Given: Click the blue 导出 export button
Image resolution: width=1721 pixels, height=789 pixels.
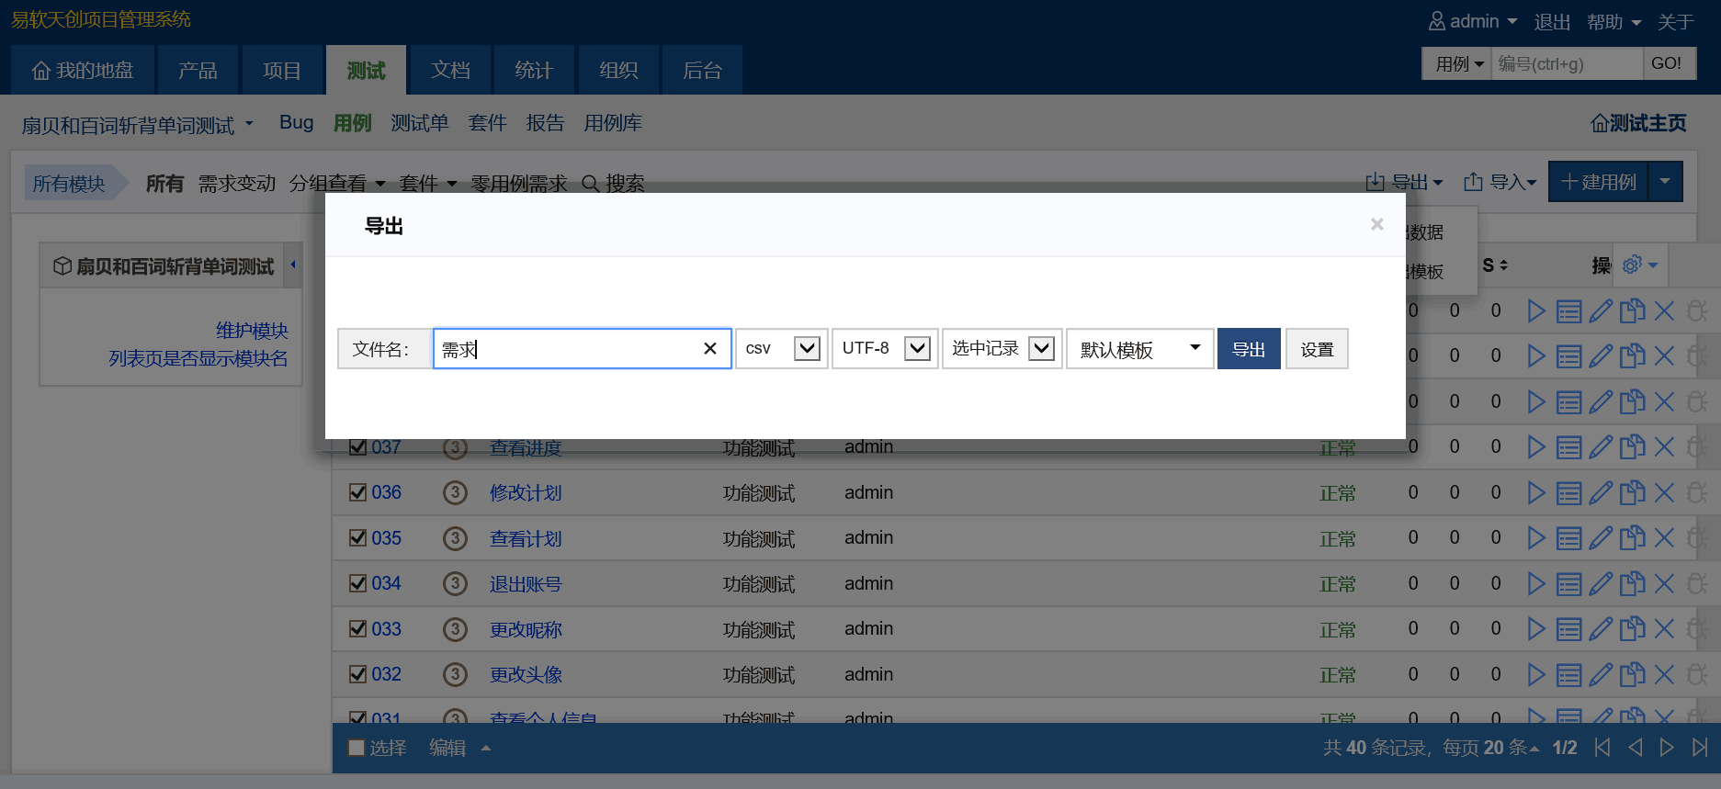Looking at the screenshot, I should click(x=1248, y=349).
